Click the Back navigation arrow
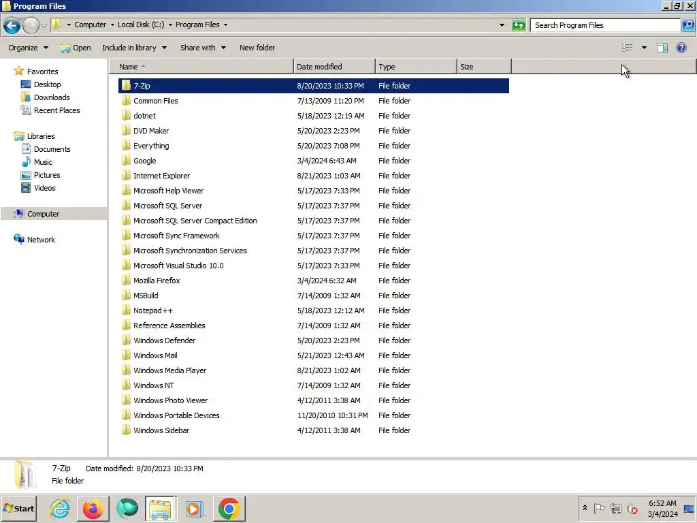This screenshot has width=697, height=523. 12,25
